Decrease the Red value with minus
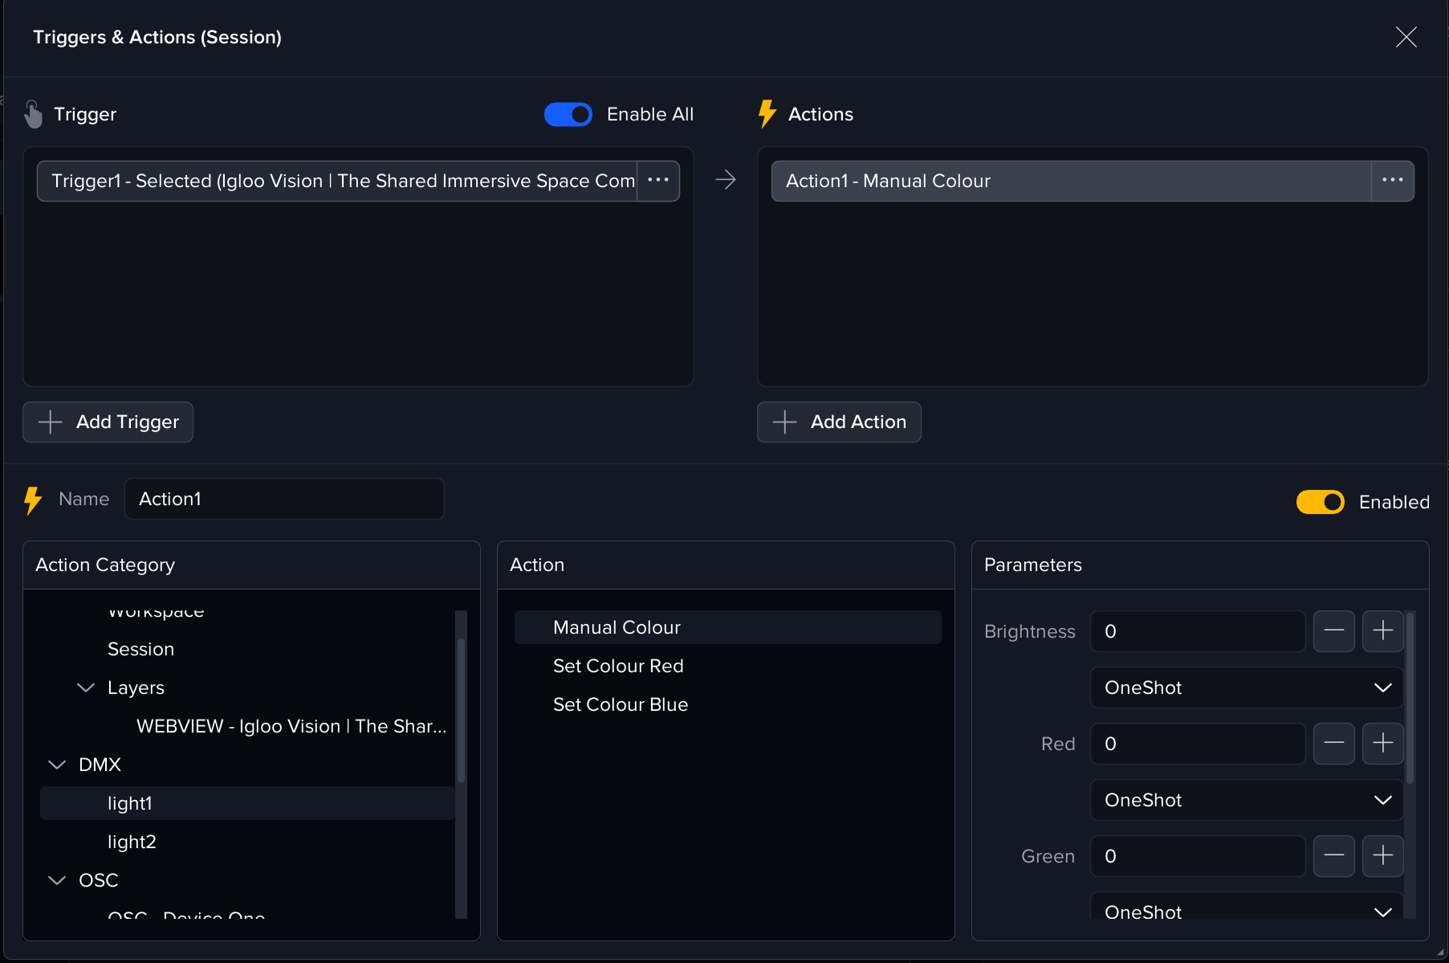 (x=1333, y=744)
